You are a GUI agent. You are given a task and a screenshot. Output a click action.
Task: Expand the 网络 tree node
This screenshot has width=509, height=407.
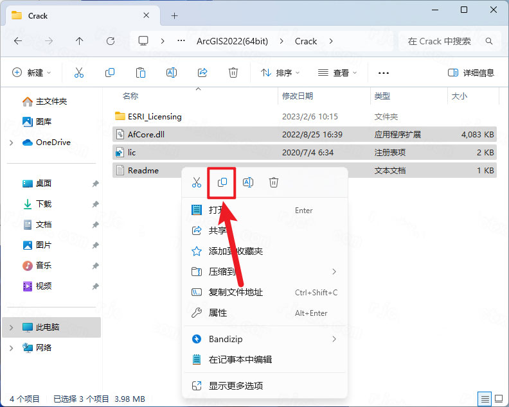[x=11, y=348]
